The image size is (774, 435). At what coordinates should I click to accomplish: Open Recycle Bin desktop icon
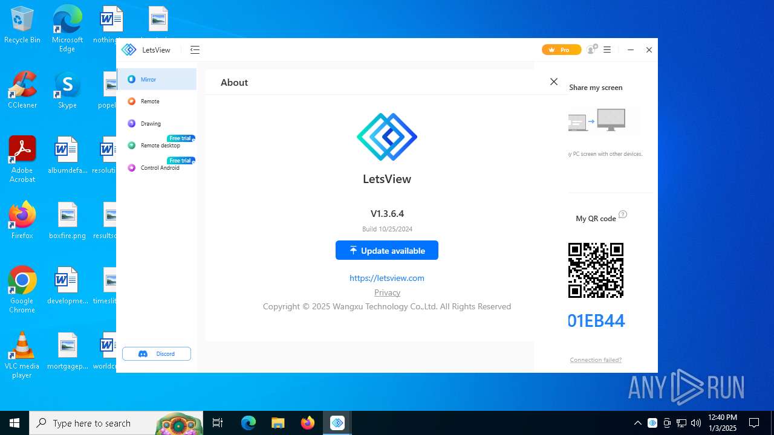tap(22, 25)
